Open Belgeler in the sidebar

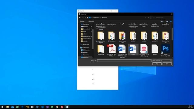click(85, 52)
